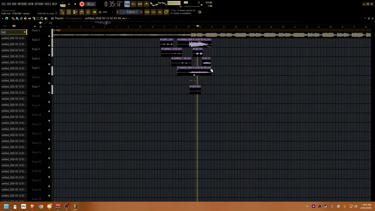
Task: Choose the select marquee tool
Action: 37,18
